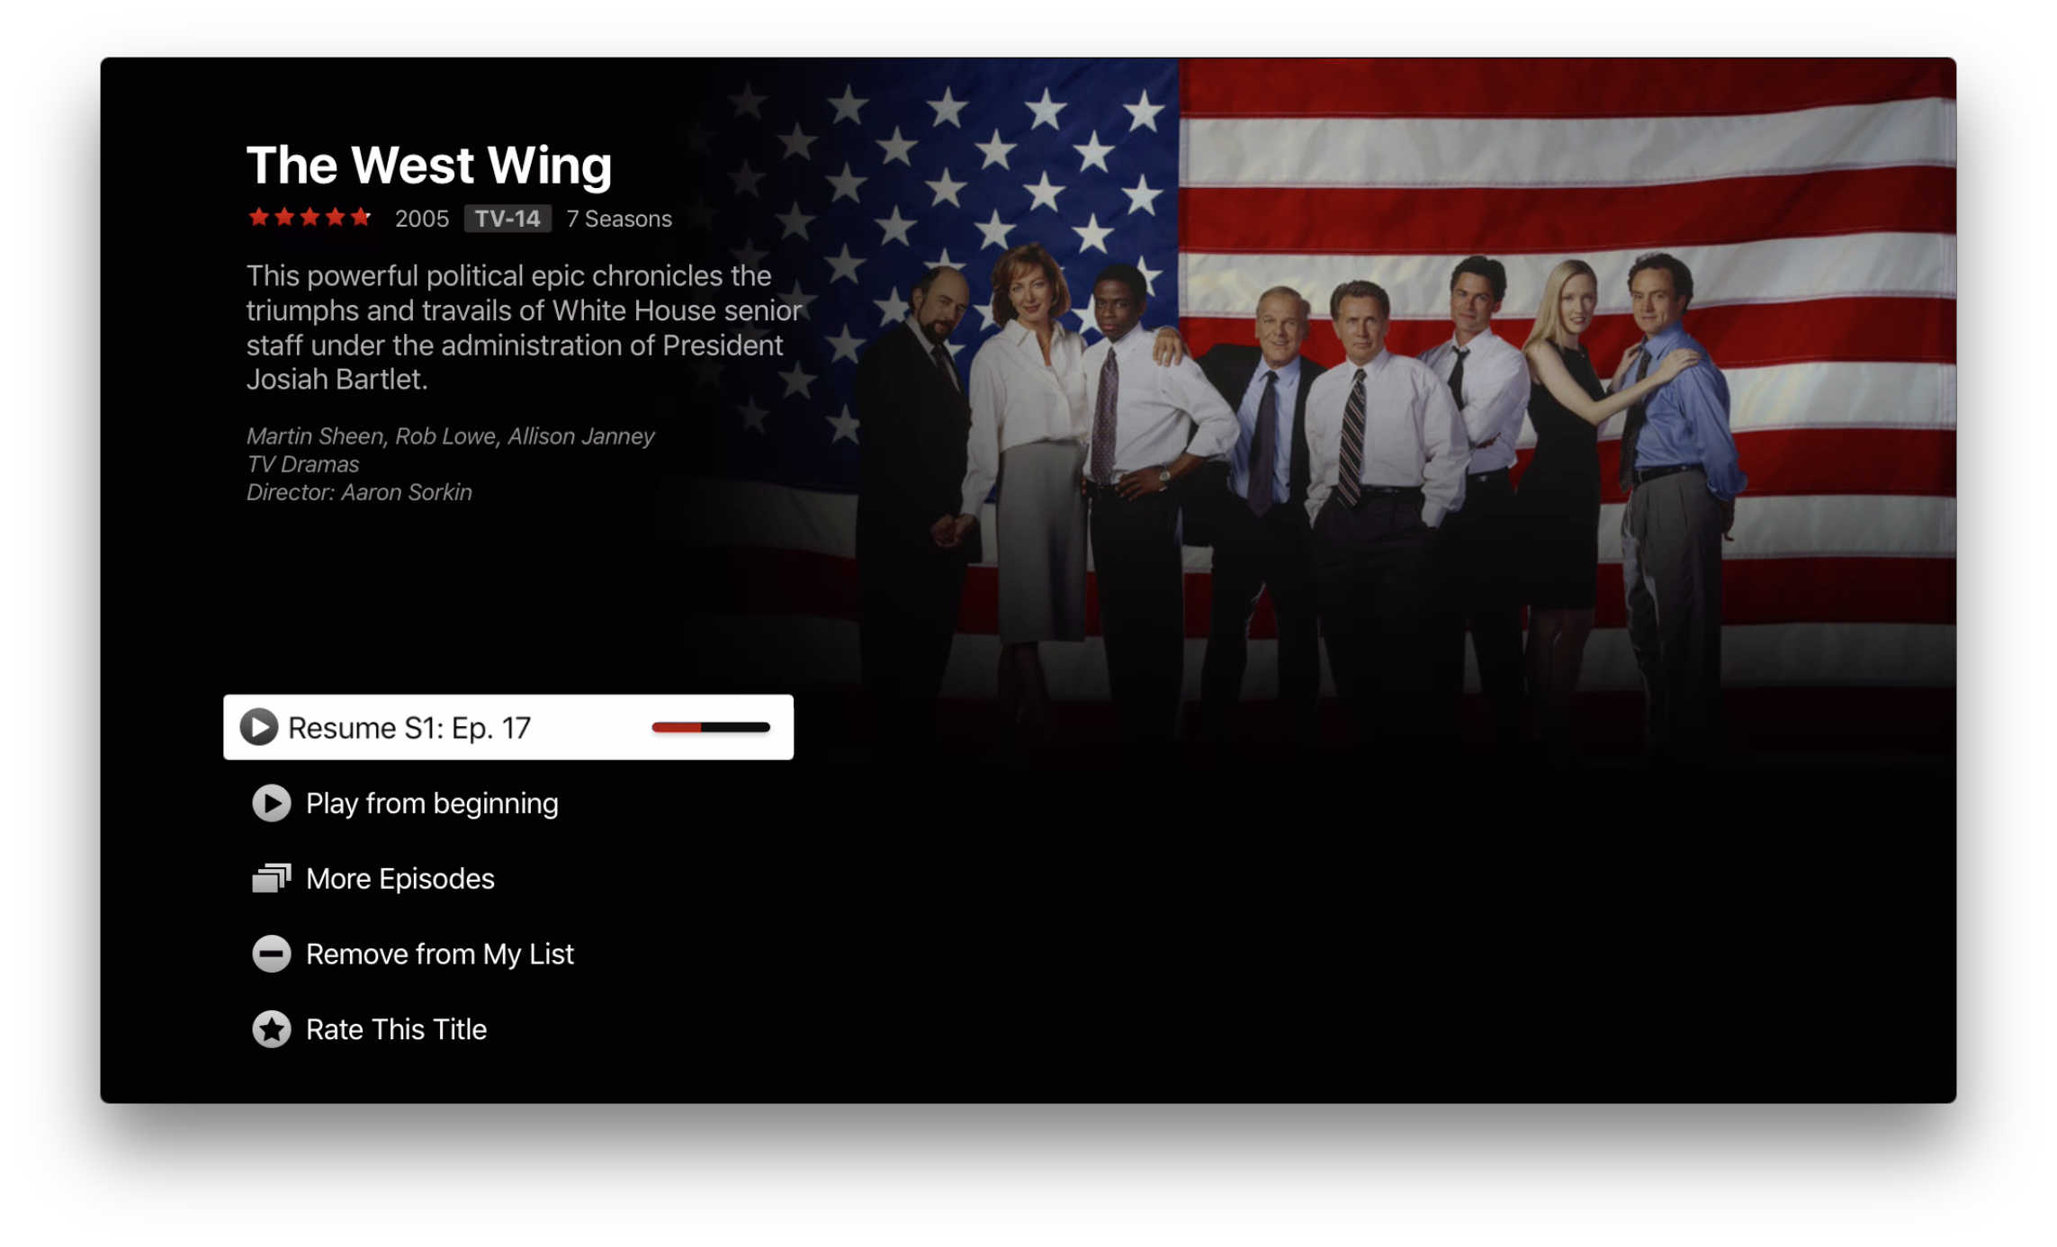Choose Play from beginning text
This screenshot has height=1247, width=2057.
tap(432, 803)
